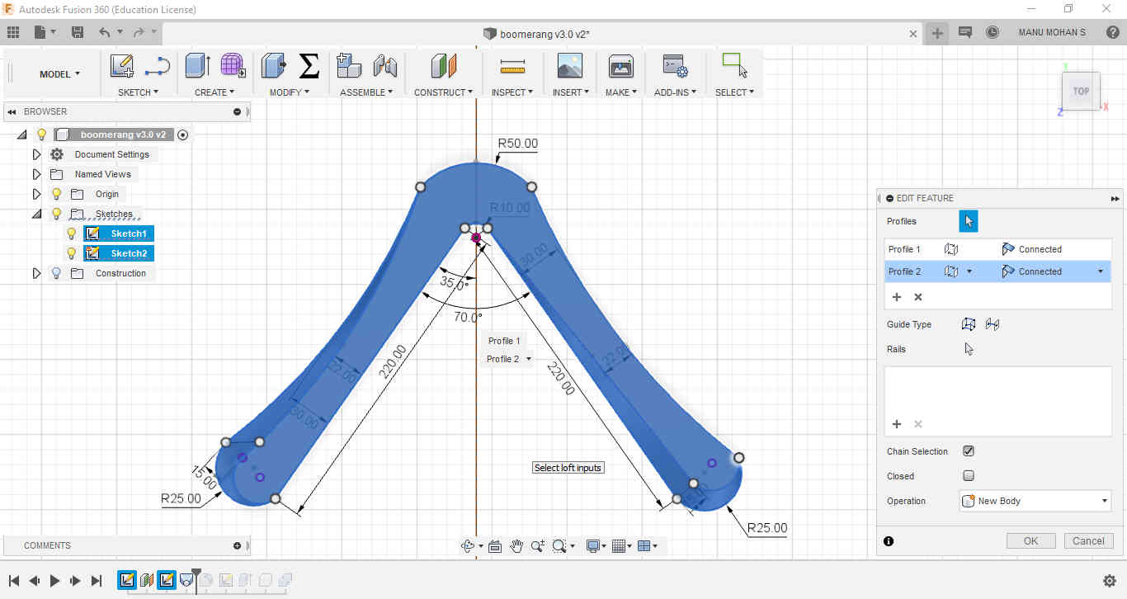Click the Orbit navigation tool
Viewport: 1127px width, 599px height.
tap(468, 545)
